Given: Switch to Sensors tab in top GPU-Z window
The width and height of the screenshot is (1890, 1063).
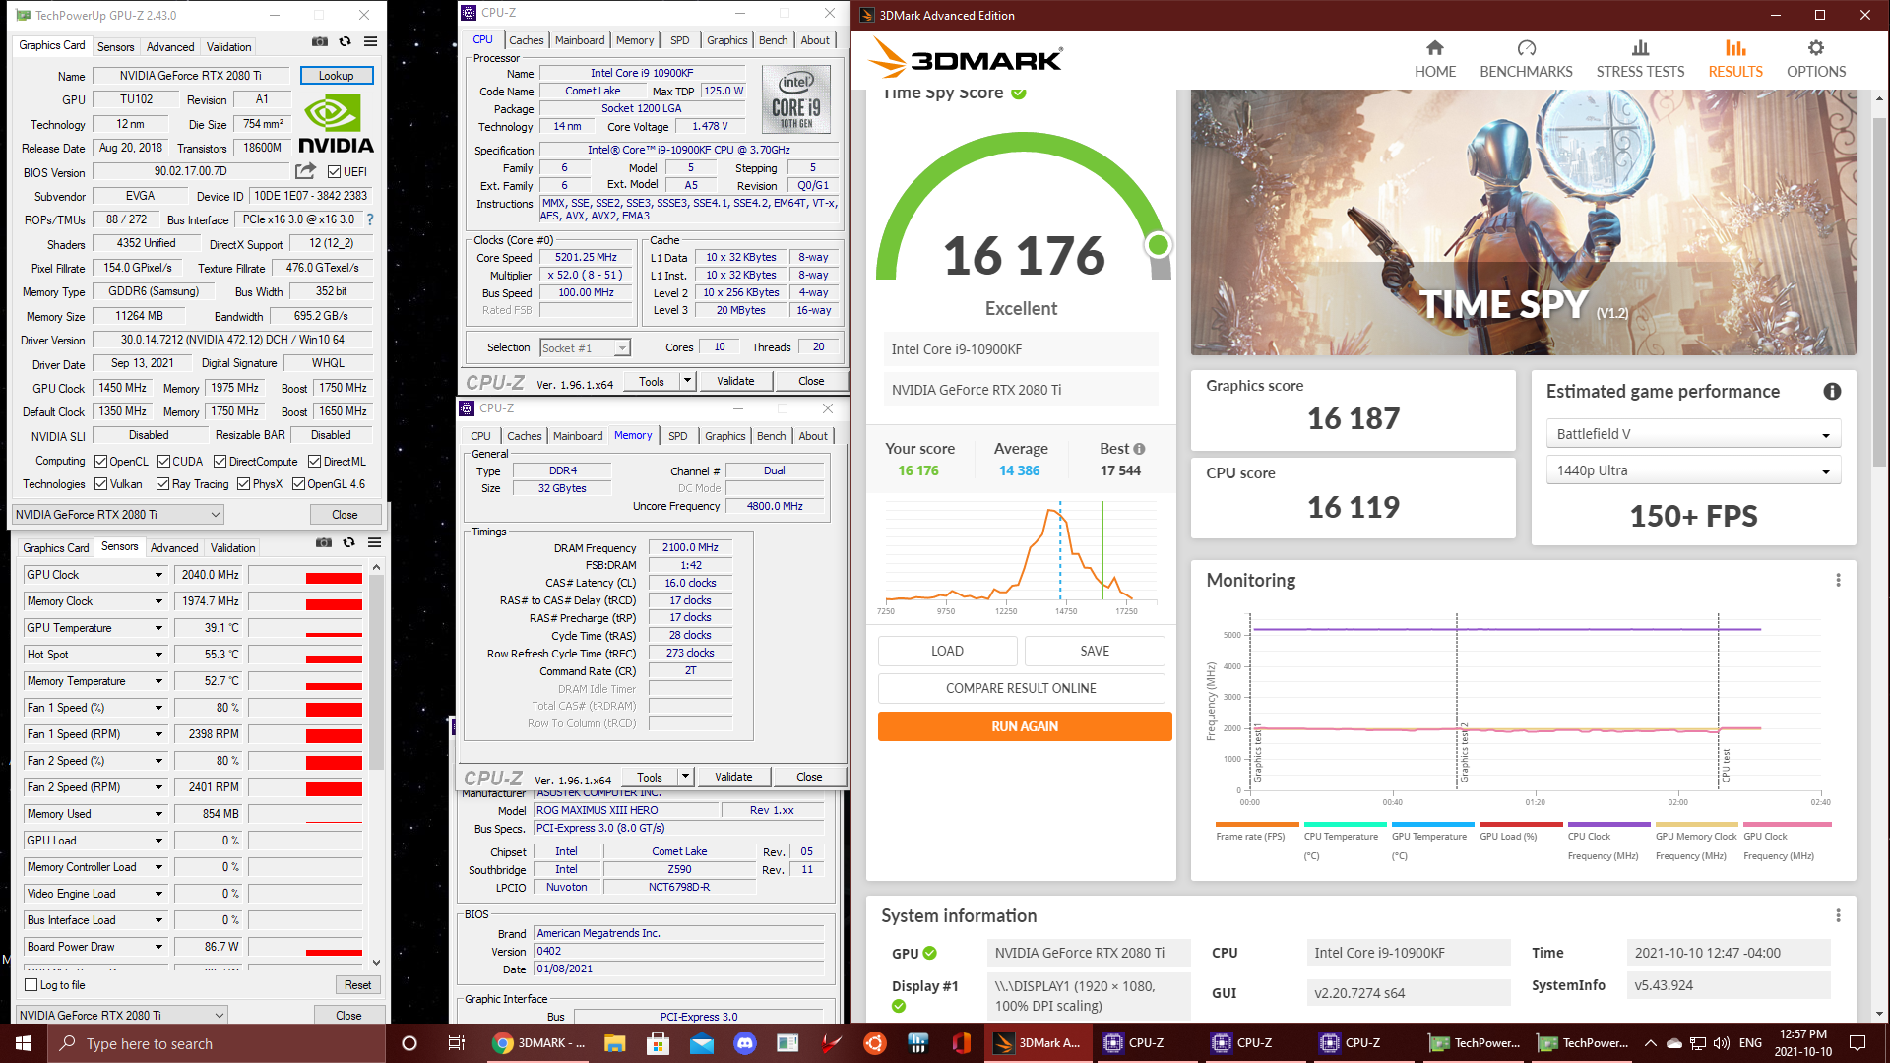Looking at the screenshot, I should click(x=115, y=47).
